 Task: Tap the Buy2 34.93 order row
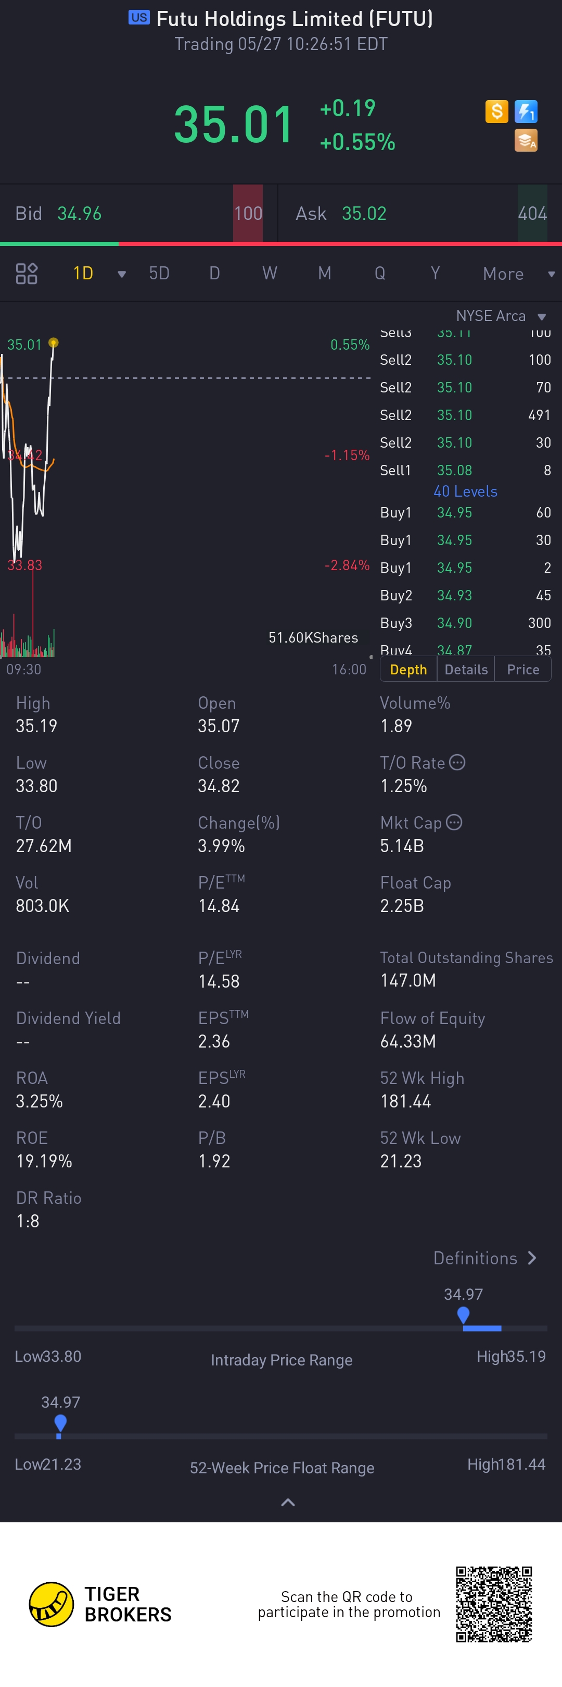tap(465, 595)
